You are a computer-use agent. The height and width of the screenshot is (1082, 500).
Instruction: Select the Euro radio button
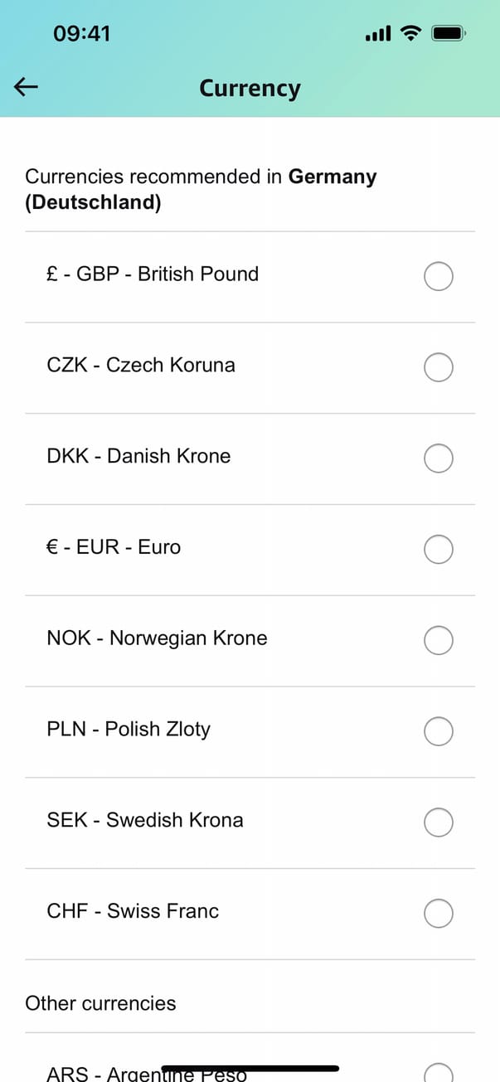coord(438,549)
